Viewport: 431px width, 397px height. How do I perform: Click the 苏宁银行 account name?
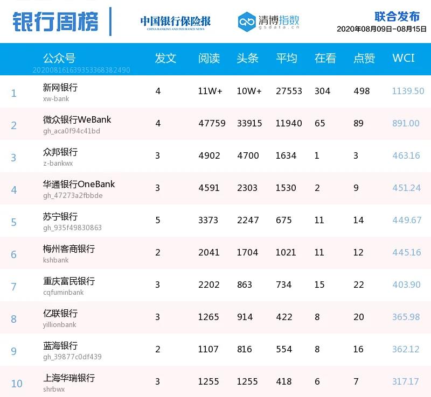pos(60,216)
